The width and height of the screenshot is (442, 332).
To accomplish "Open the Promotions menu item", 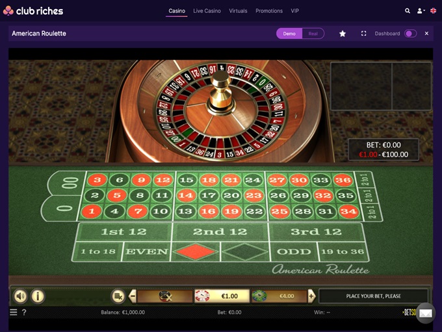I will (269, 10).
